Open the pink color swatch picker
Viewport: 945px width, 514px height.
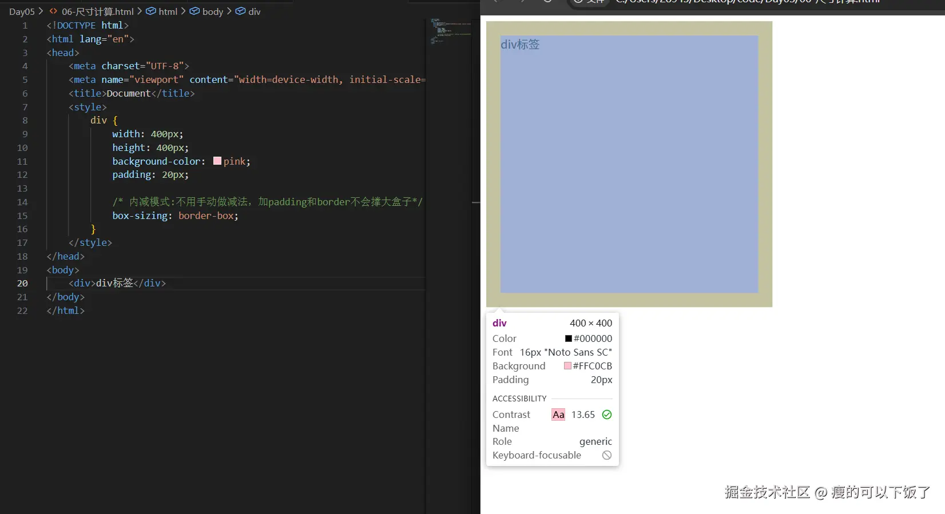point(217,161)
